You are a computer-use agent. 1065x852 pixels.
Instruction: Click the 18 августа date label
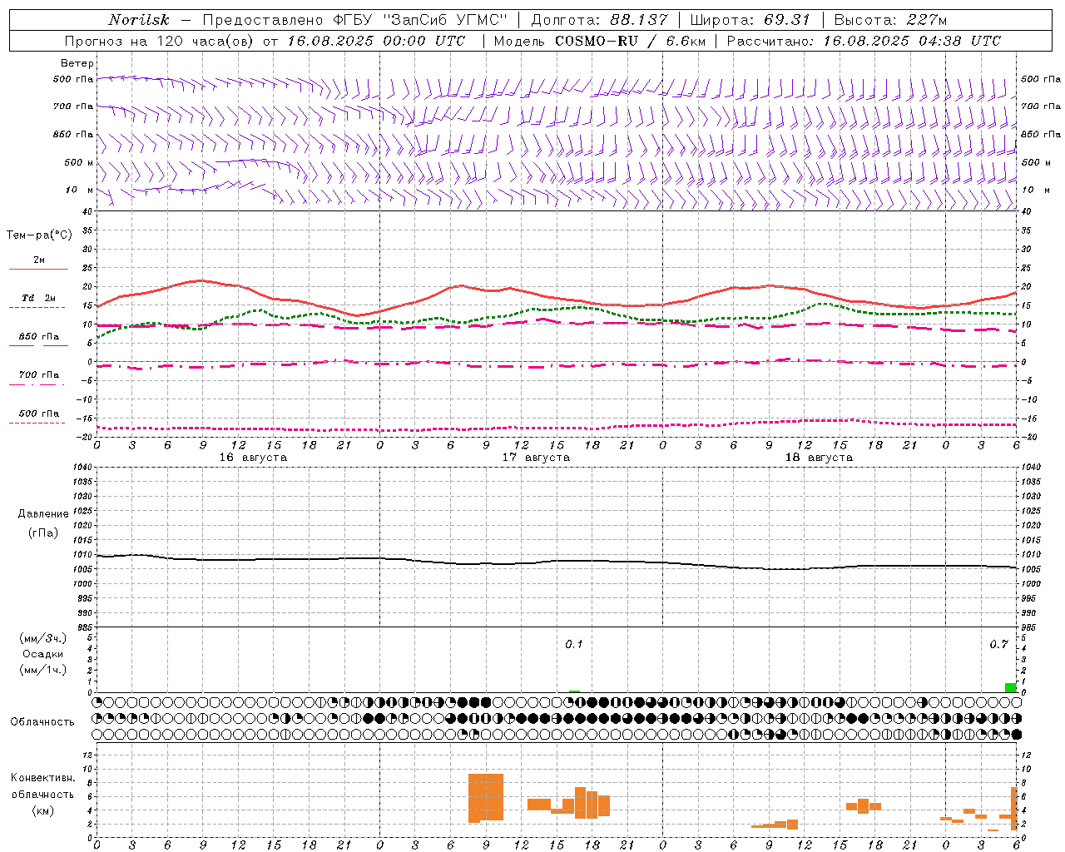[x=819, y=458]
